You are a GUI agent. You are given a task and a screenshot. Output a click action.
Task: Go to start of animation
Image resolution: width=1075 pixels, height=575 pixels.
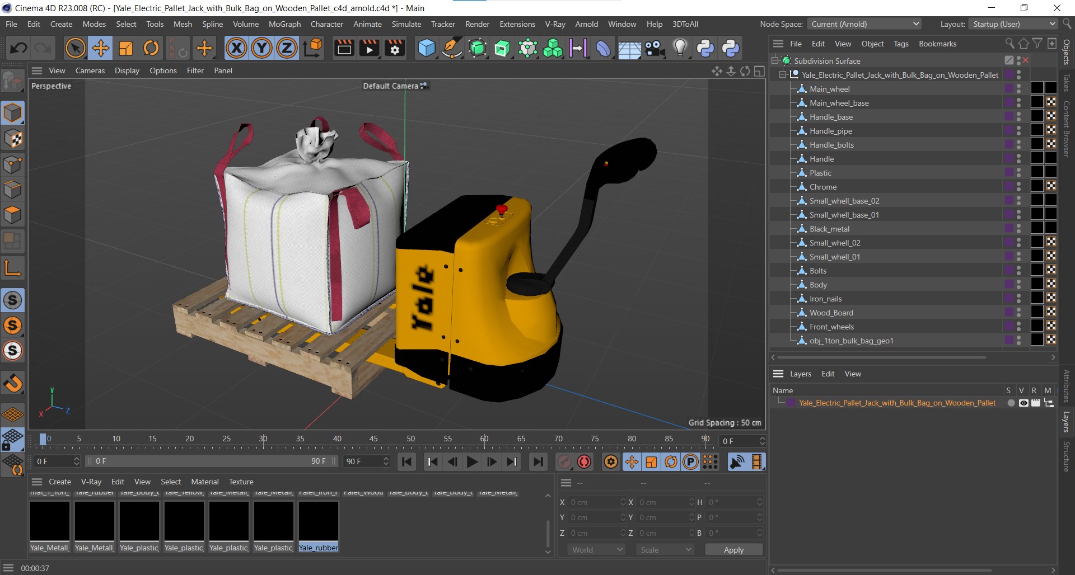pyautogui.click(x=407, y=461)
